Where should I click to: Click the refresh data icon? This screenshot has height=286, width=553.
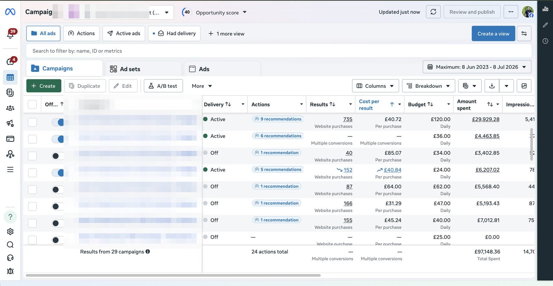[x=433, y=12]
